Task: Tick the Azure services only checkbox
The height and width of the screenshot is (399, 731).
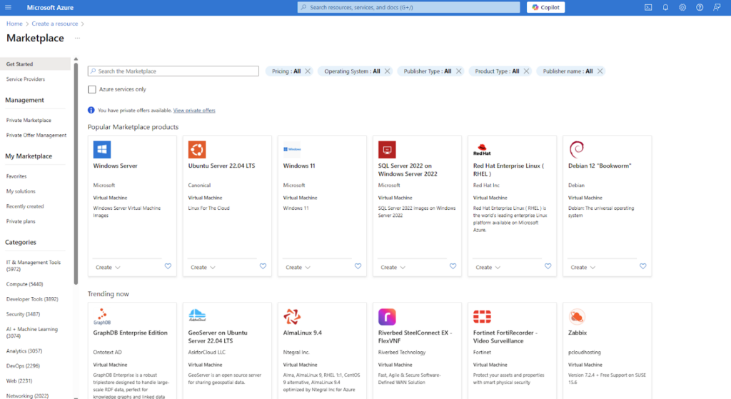Action: pyautogui.click(x=92, y=89)
